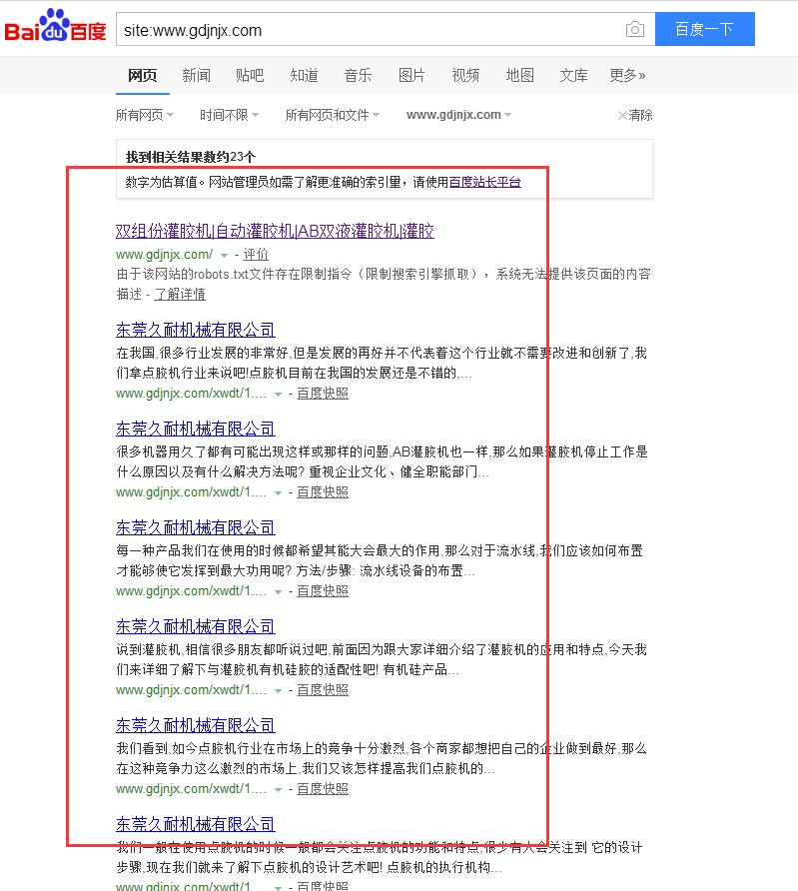Image resolution: width=798 pixels, height=891 pixels.
Task: Go to the 文库 tab
Action: tap(573, 75)
